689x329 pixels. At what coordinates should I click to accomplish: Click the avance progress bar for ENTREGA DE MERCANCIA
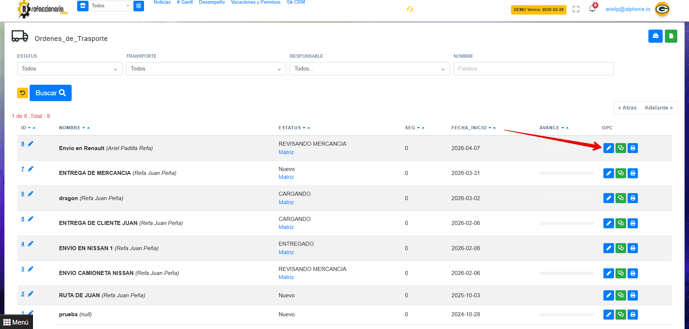(x=566, y=173)
